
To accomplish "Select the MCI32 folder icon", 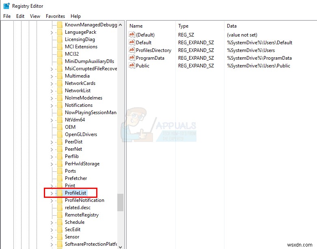I will click(60, 54).
